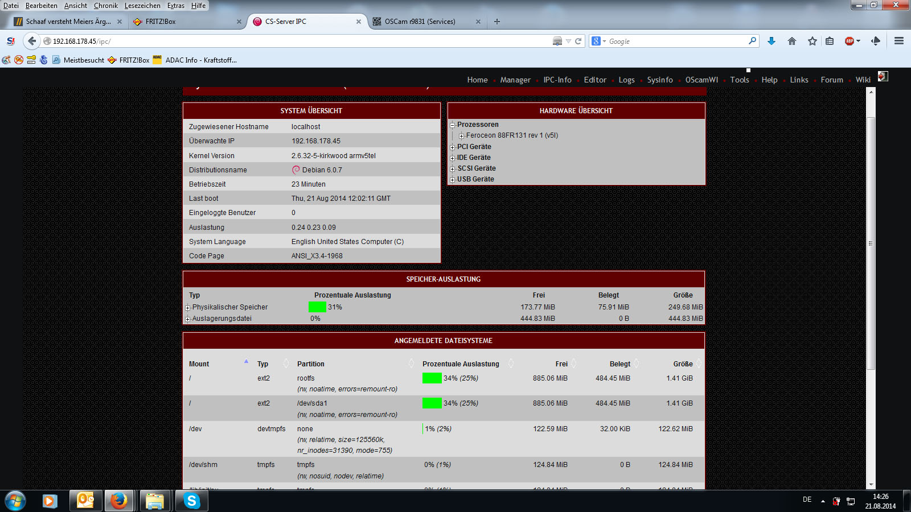The width and height of the screenshot is (911, 512).
Task: Expand the Physikalischer Speicher row
Action: pyautogui.click(x=187, y=308)
